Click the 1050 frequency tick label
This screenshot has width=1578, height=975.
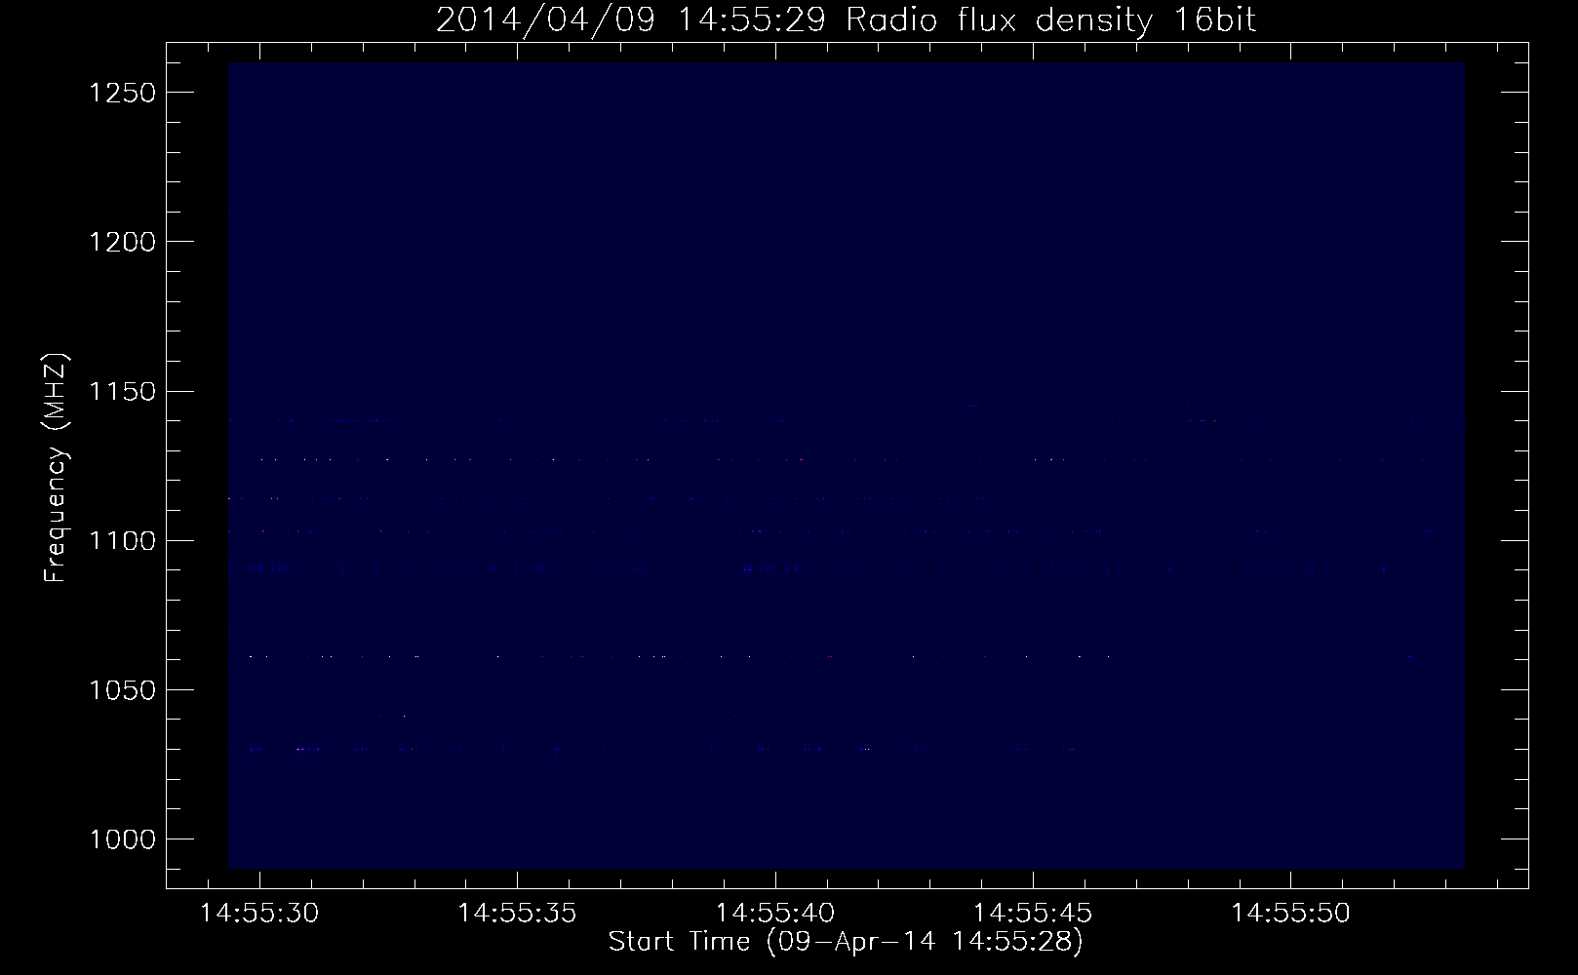(x=122, y=689)
